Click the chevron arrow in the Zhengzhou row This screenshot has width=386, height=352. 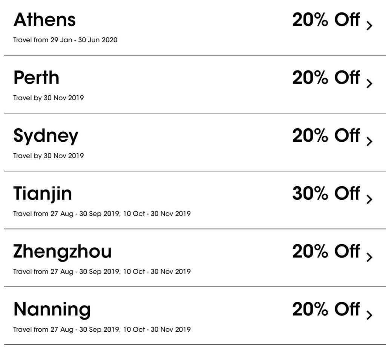tap(369, 257)
